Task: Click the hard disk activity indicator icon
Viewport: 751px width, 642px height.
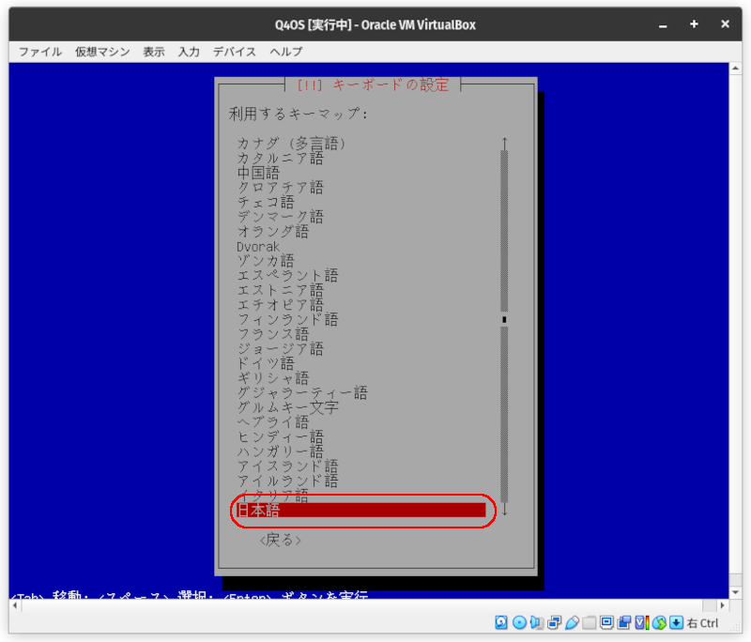Action: [x=501, y=622]
